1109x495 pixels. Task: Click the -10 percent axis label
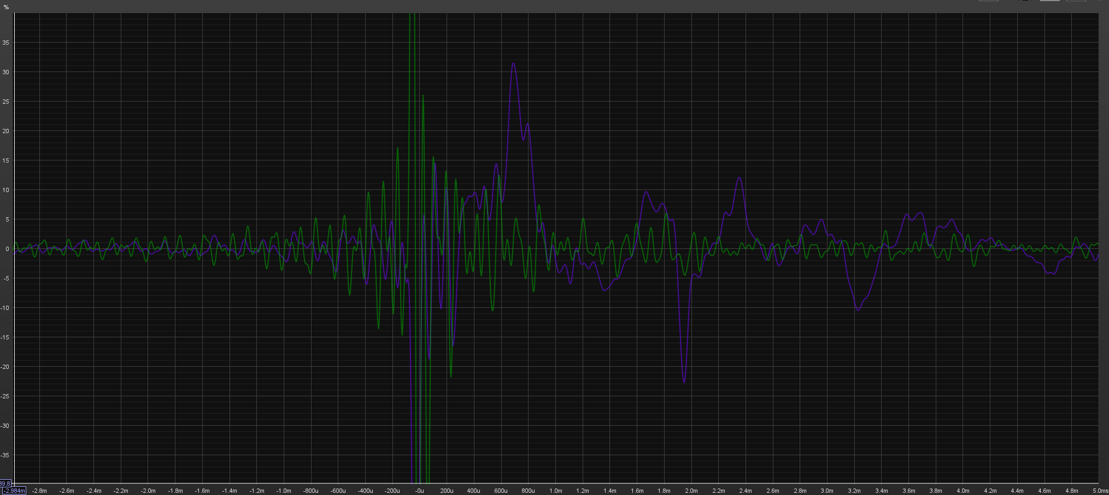pyautogui.click(x=5, y=308)
